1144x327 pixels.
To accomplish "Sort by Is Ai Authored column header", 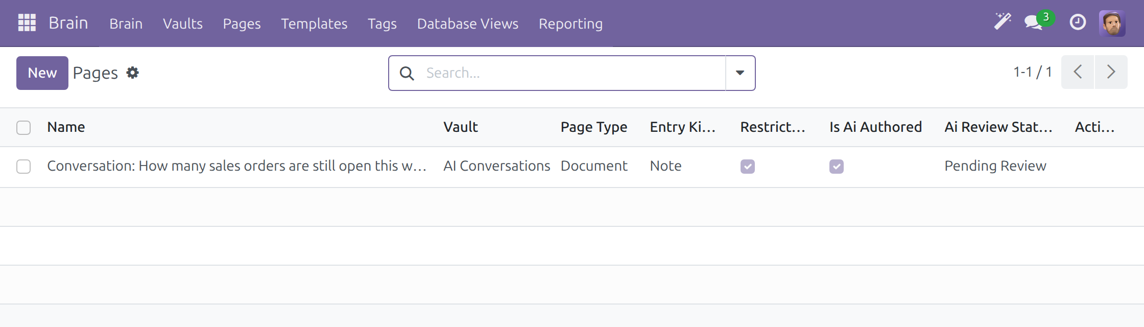I will [x=875, y=127].
